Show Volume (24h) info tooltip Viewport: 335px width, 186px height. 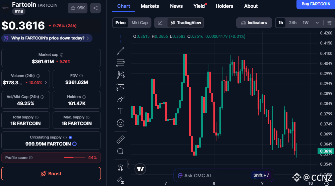click(x=38, y=76)
